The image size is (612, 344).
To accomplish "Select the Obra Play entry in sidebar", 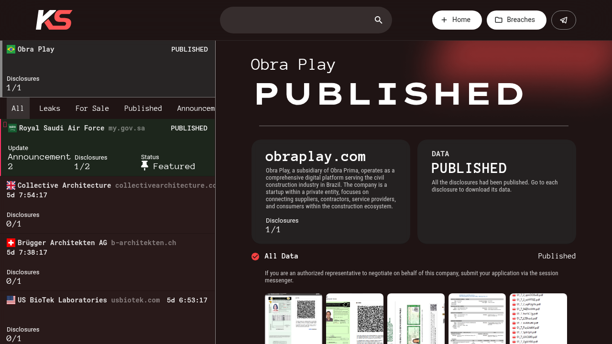I will (x=108, y=69).
